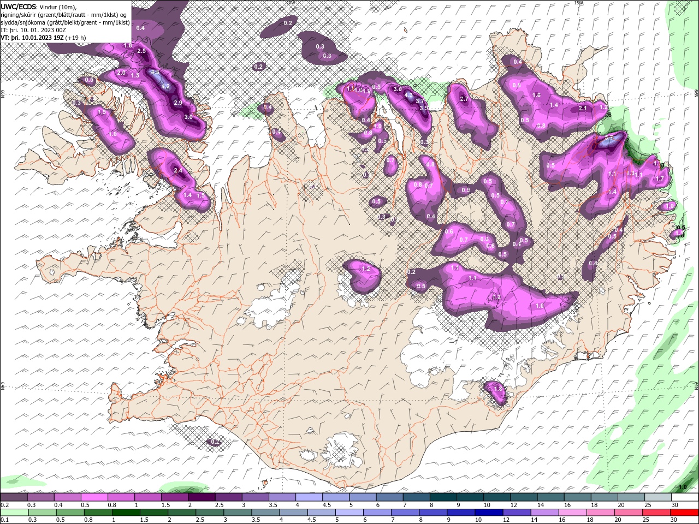The width and height of the screenshot is (699, 524).
Task: Select the deep blue 10 swatch on rain scale
Action: [488, 513]
